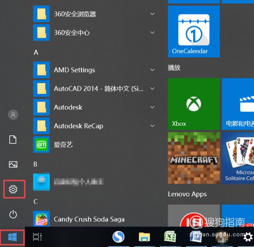Select the 360安全浏览器 label
The width and height of the screenshot is (254, 247).
tap(75, 14)
